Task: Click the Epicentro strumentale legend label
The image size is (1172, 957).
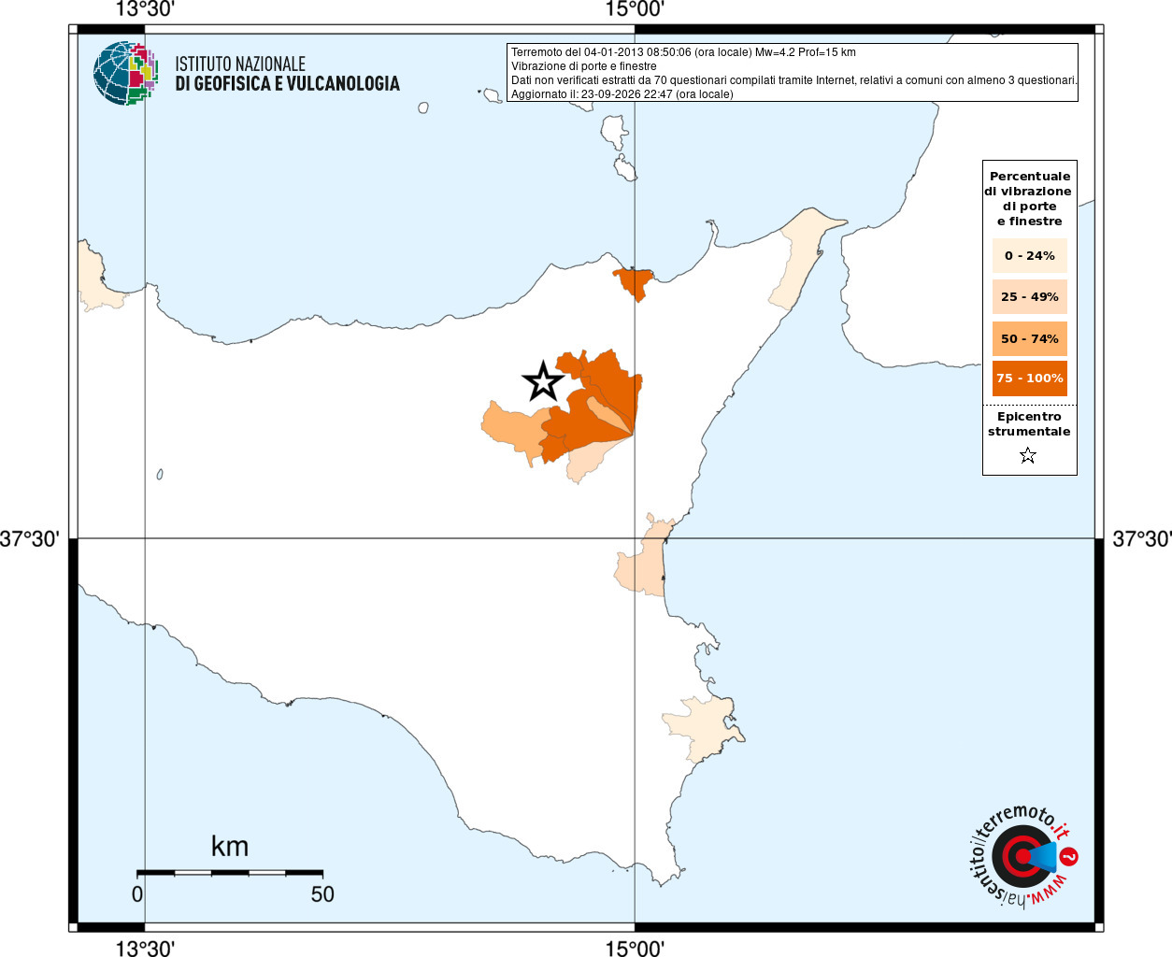Action: (x=1029, y=424)
